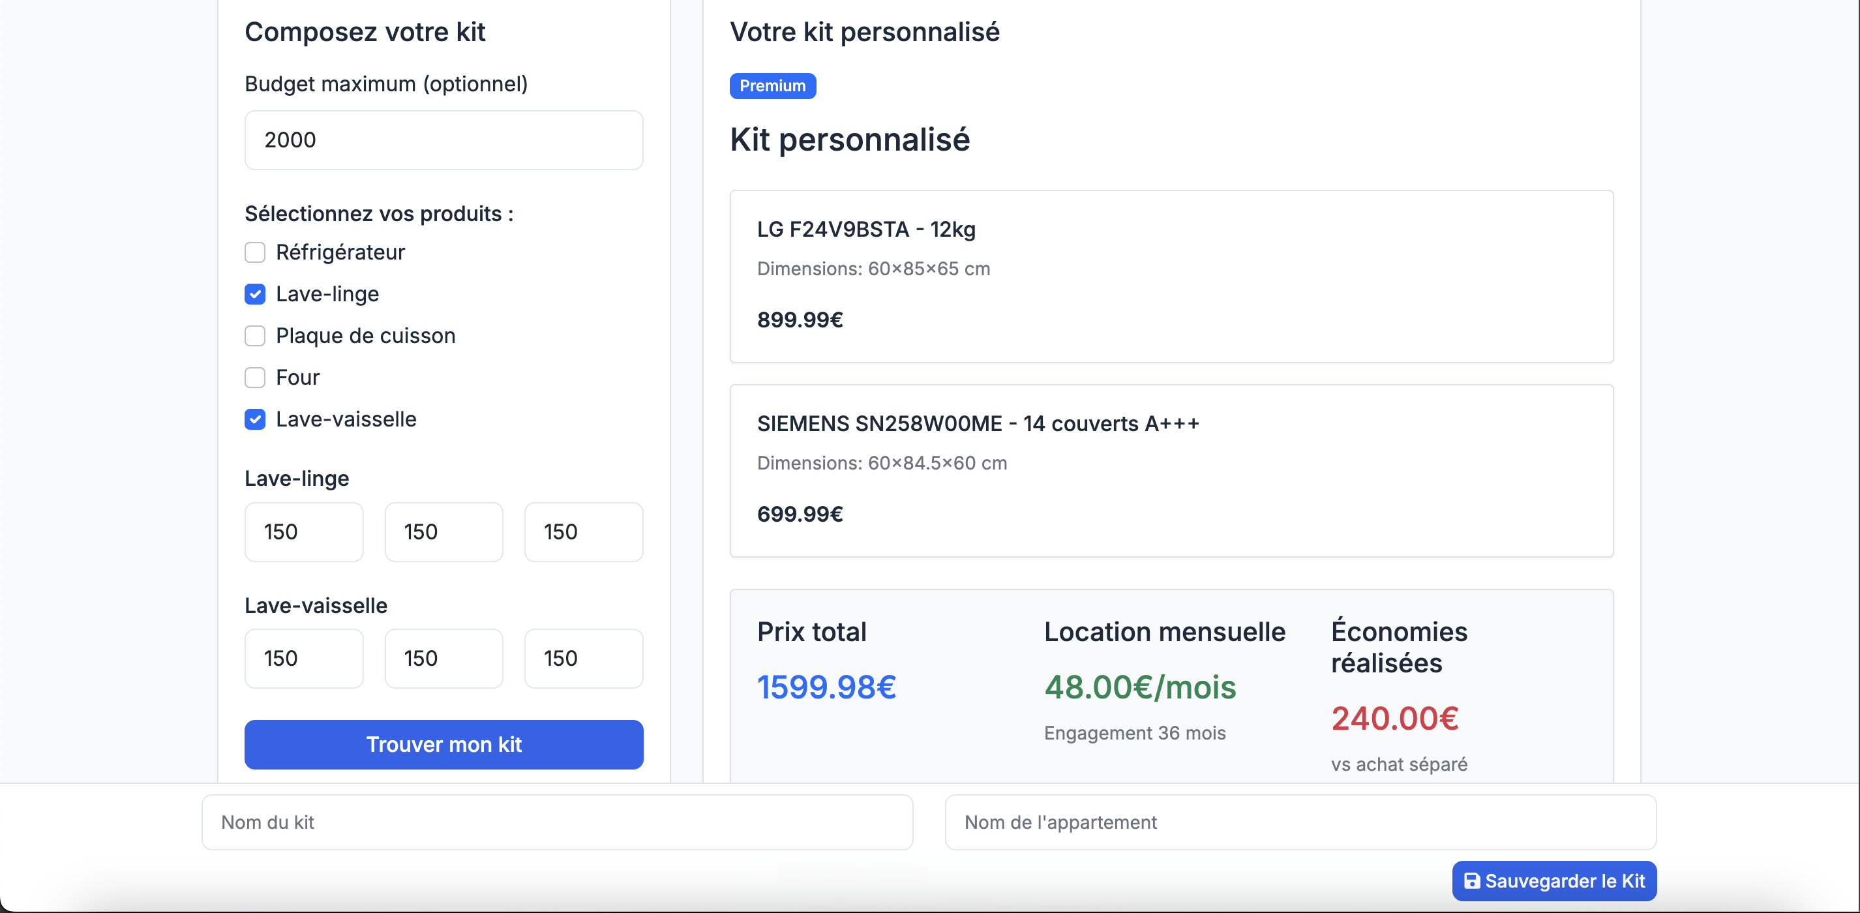Select second Lave-linge dimension field
The width and height of the screenshot is (1860, 913).
(x=443, y=532)
